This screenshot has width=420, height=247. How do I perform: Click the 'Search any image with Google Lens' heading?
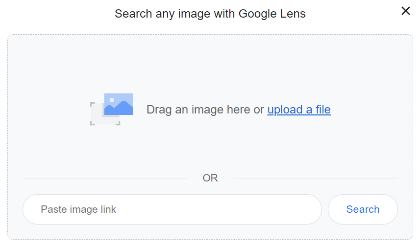210,14
